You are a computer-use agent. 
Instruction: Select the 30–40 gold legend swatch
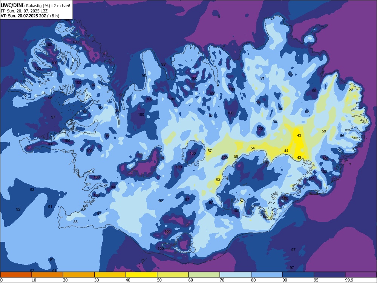point(110,275)
